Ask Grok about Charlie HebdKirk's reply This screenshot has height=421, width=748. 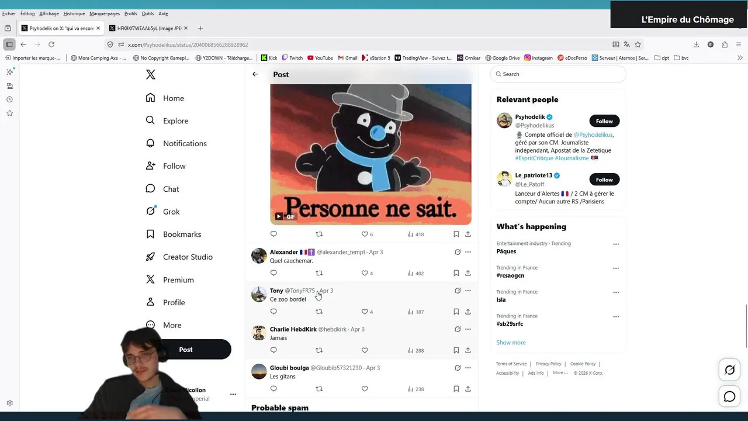[x=458, y=329]
